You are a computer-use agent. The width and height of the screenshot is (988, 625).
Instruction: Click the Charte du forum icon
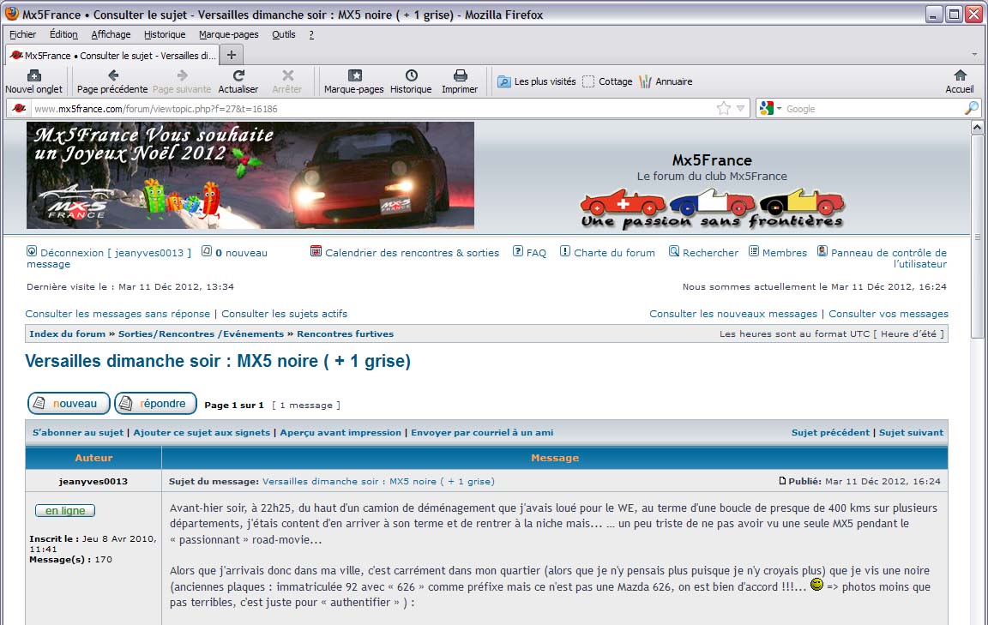pyautogui.click(x=565, y=251)
